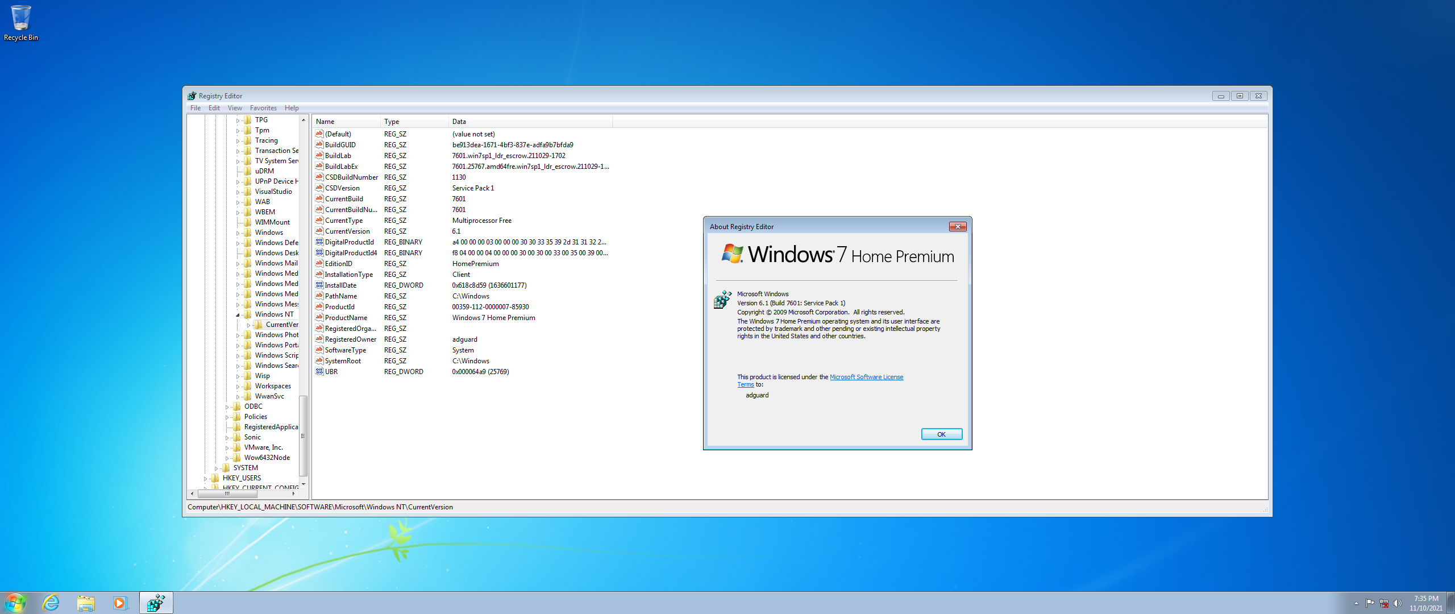This screenshot has height=614, width=1455.
Task: Close the About Registry Editor dialog
Action: point(958,226)
